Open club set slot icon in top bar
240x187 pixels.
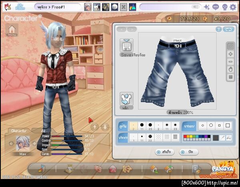tap(106, 7)
